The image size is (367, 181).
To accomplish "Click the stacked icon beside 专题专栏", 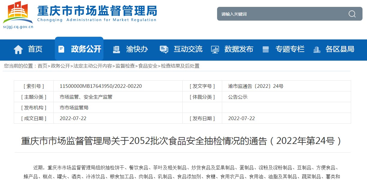I will [266, 49].
